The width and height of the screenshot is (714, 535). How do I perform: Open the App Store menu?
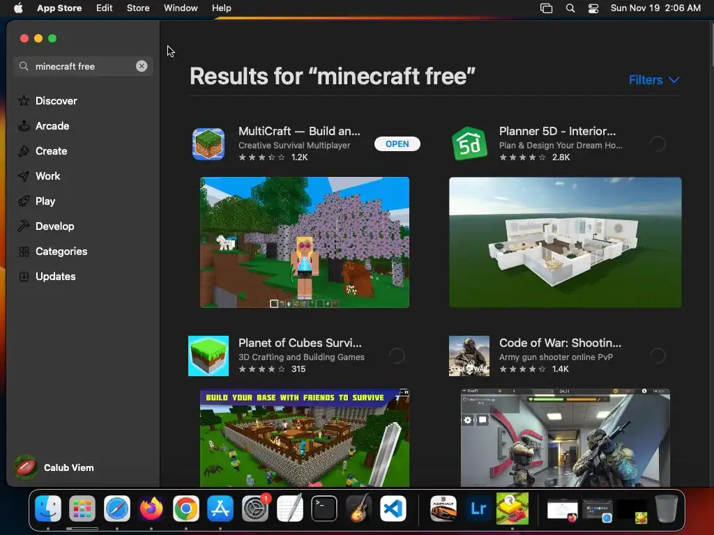[59, 8]
